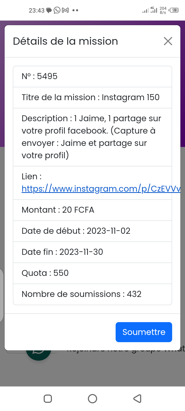Tap the battery indicator icon
Image resolution: width=185 pixels, height=411 pixels.
174,10
